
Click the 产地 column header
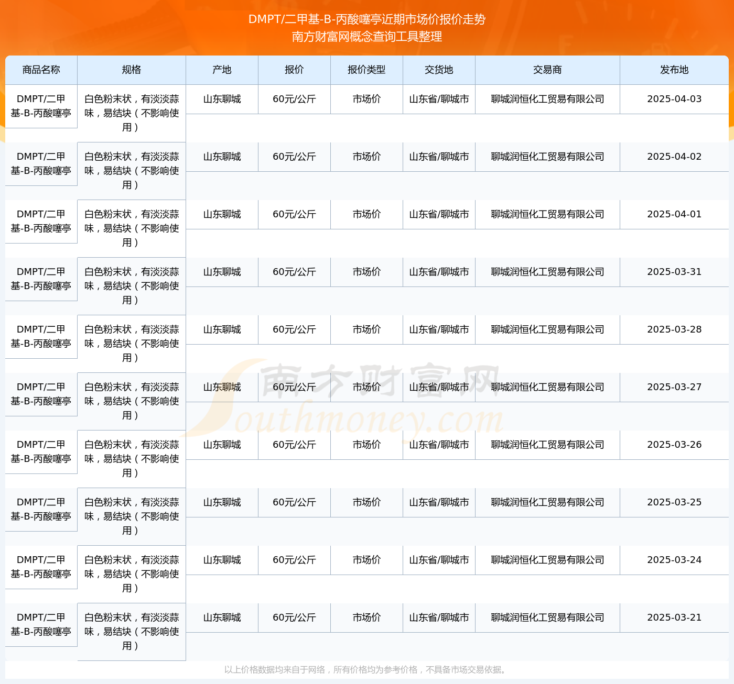(x=222, y=70)
